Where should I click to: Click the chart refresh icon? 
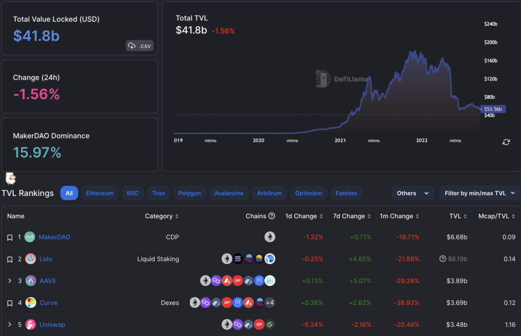[506, 142]
